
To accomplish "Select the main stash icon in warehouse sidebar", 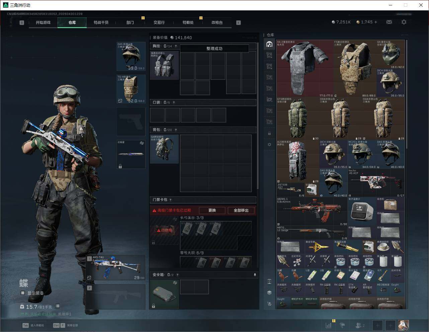I will point(269,44).
